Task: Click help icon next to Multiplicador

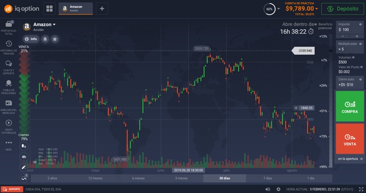Action: tap(361, 44)
